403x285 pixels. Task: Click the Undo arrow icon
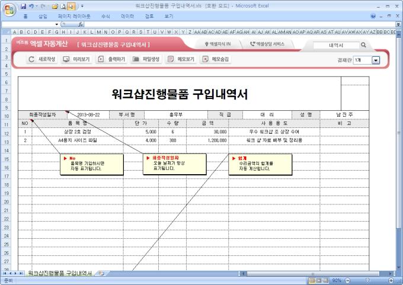pyautogui.click(x=31, y=6)
